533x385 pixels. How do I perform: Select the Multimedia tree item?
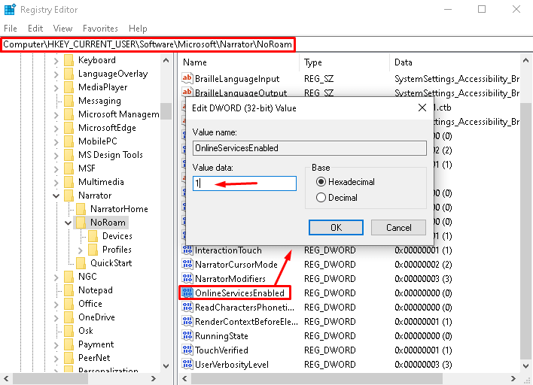[101, 182]
